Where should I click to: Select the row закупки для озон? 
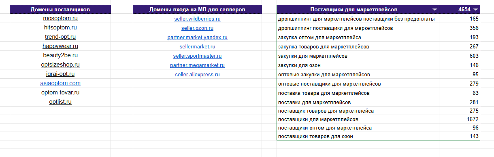[378, 65]
